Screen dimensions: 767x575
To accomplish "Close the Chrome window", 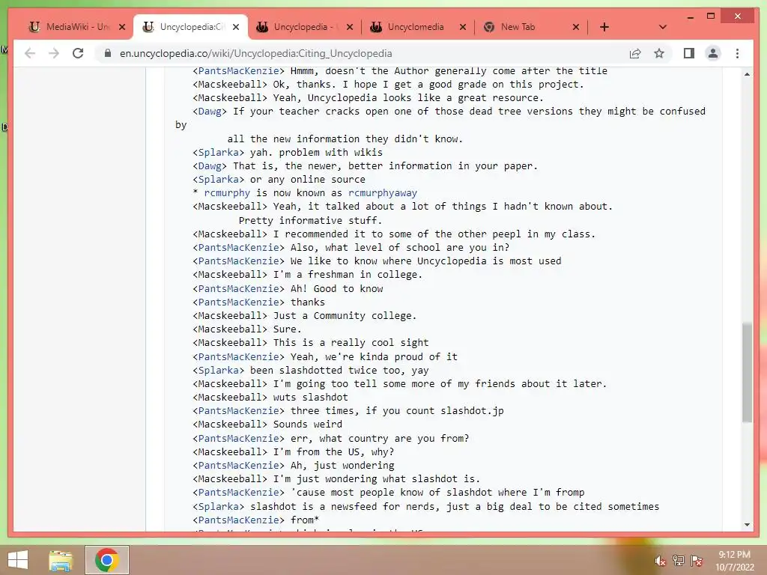I will (x=738, y=16).
